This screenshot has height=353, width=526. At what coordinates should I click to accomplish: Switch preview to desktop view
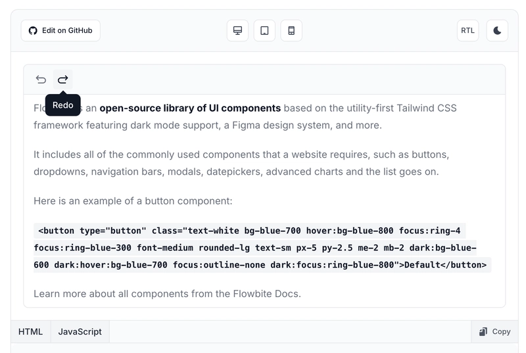click(237, 30)
